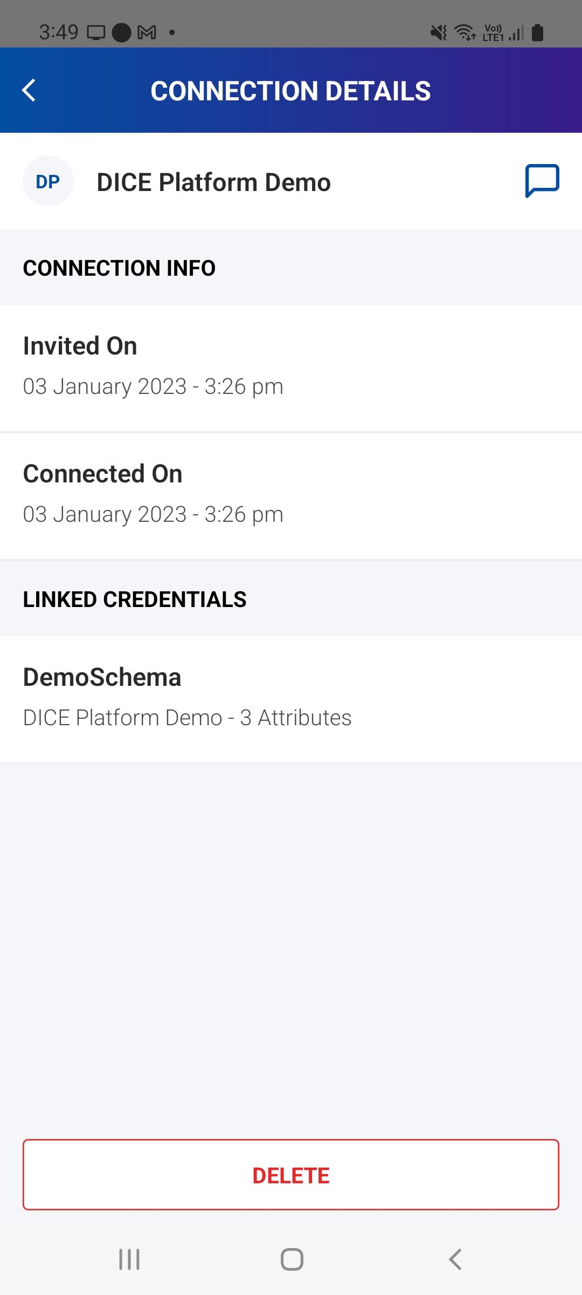
Task: Tap the battery status icon
Action: [537, 32]
